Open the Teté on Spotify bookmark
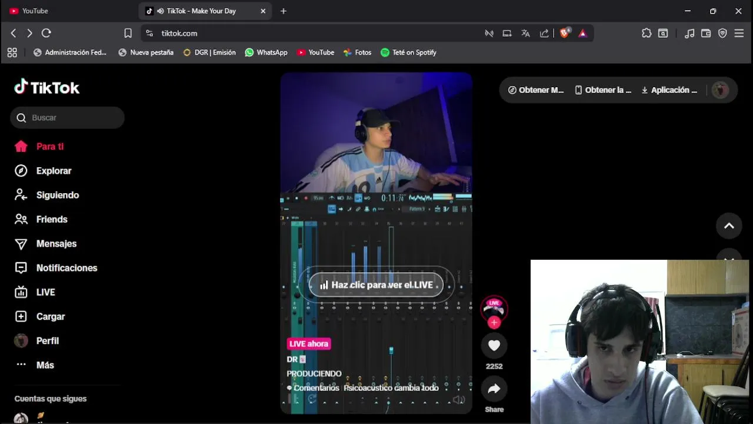Viewport: 753px width, 424px height. point(408,52)
